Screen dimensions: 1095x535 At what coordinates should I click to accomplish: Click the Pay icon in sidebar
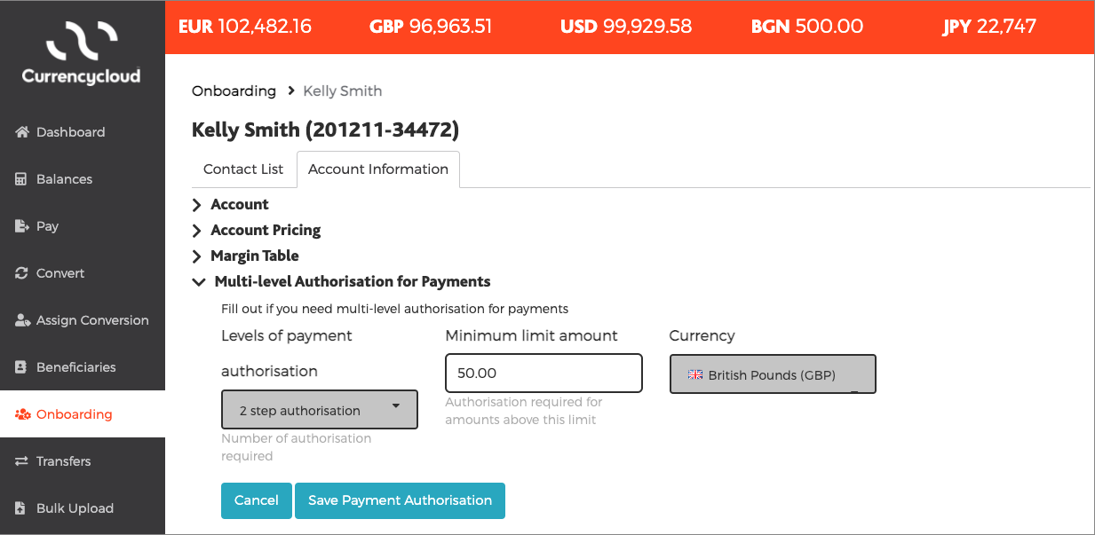22,226
